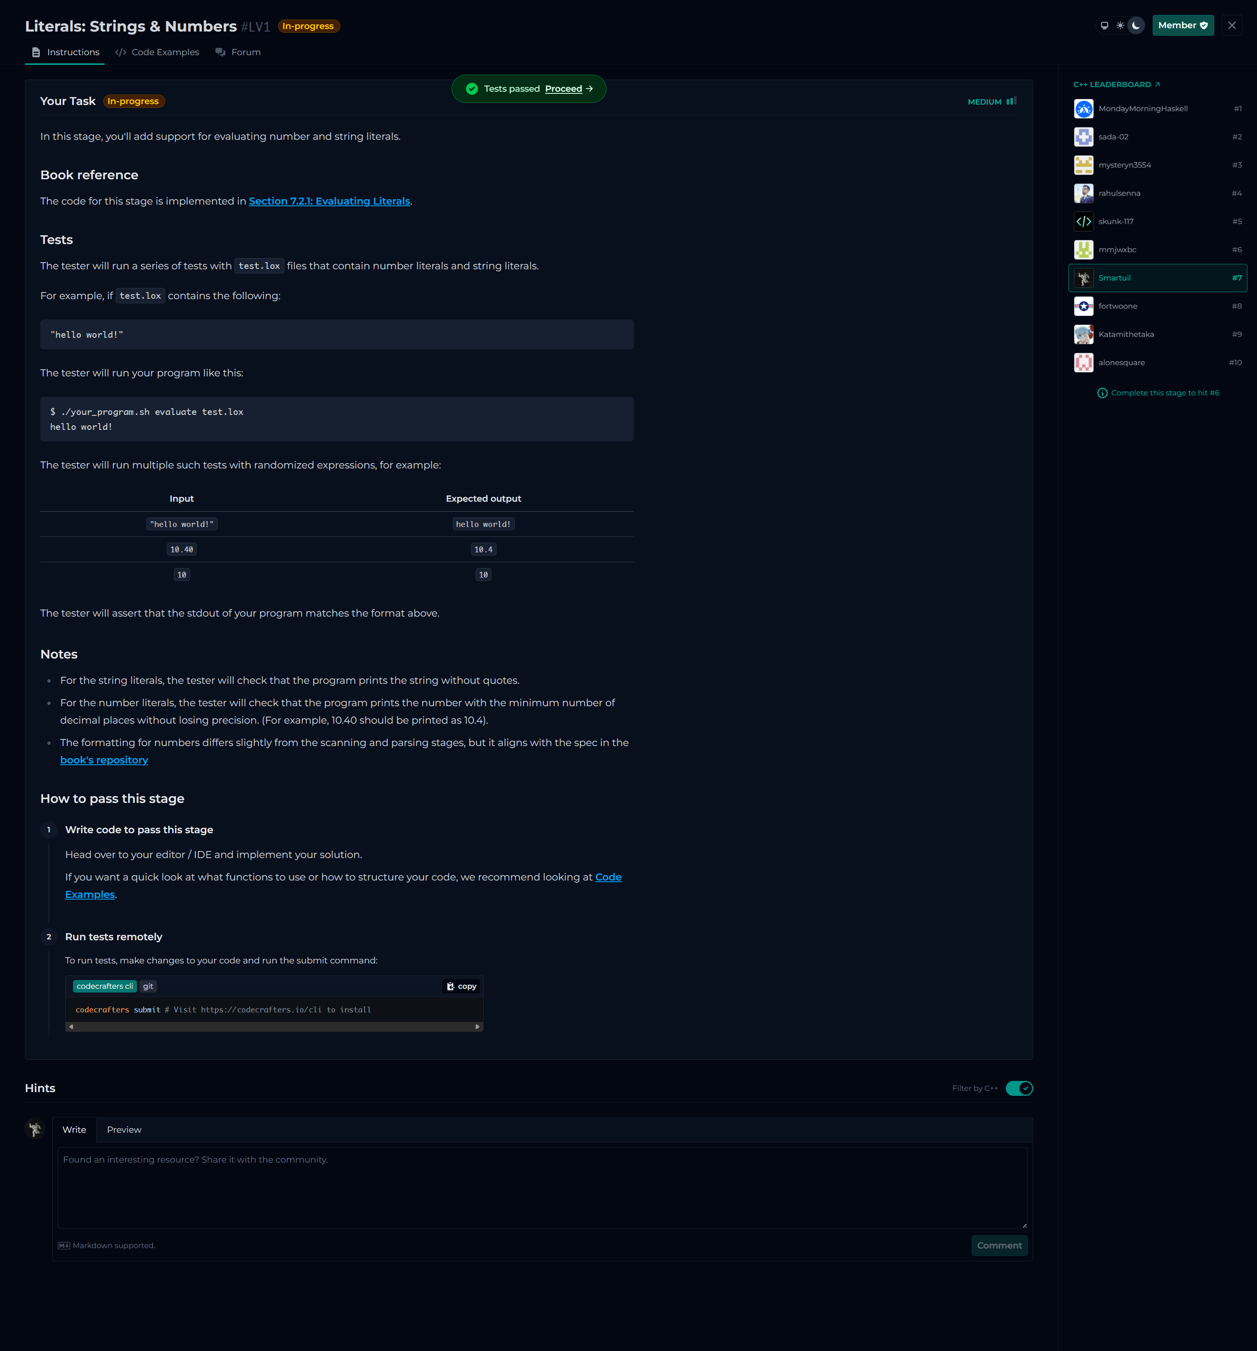Switch to system theme monitor icon
This screenshot has width=1257, height=1351.
click(1104, 26)
